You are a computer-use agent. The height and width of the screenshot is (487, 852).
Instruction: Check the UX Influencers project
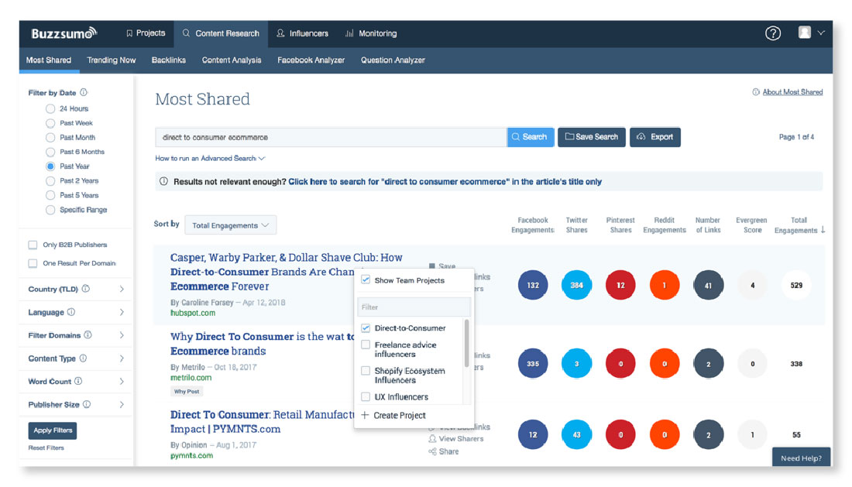[366, 397]
